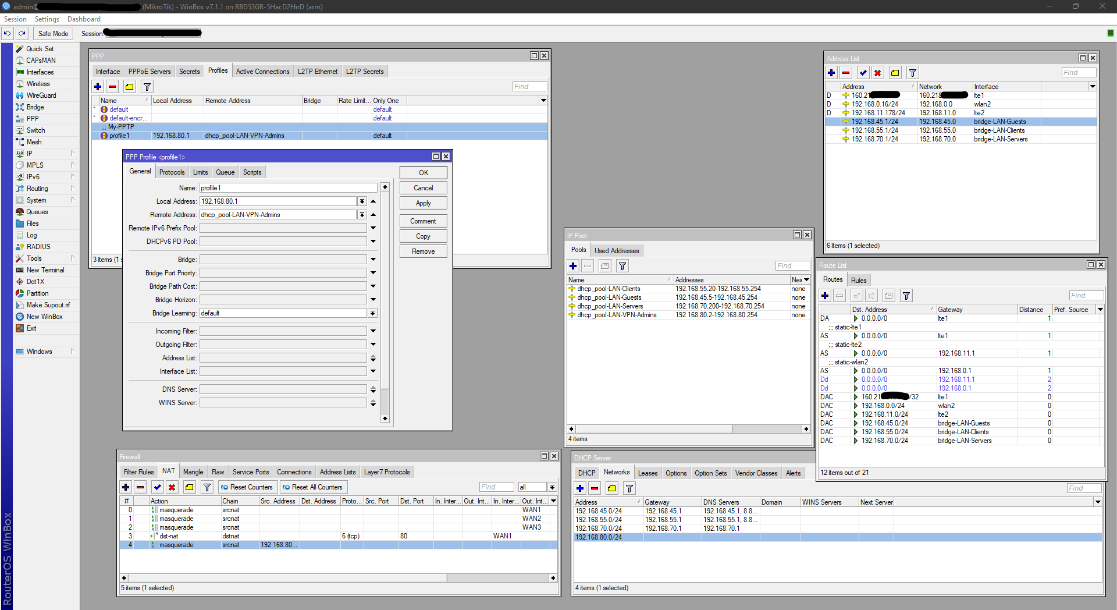1117x610 pixels.
Task: Open Settings menu
Action: pos(47,19)
